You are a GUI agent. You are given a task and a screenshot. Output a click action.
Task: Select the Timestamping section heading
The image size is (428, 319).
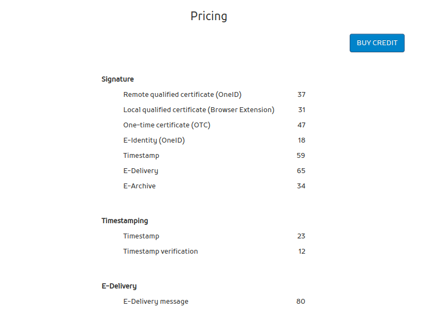click(x=125, y=221)
